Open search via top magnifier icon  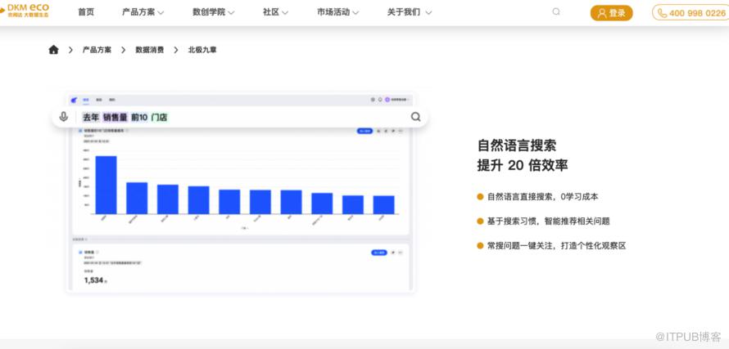pos(556,12)
